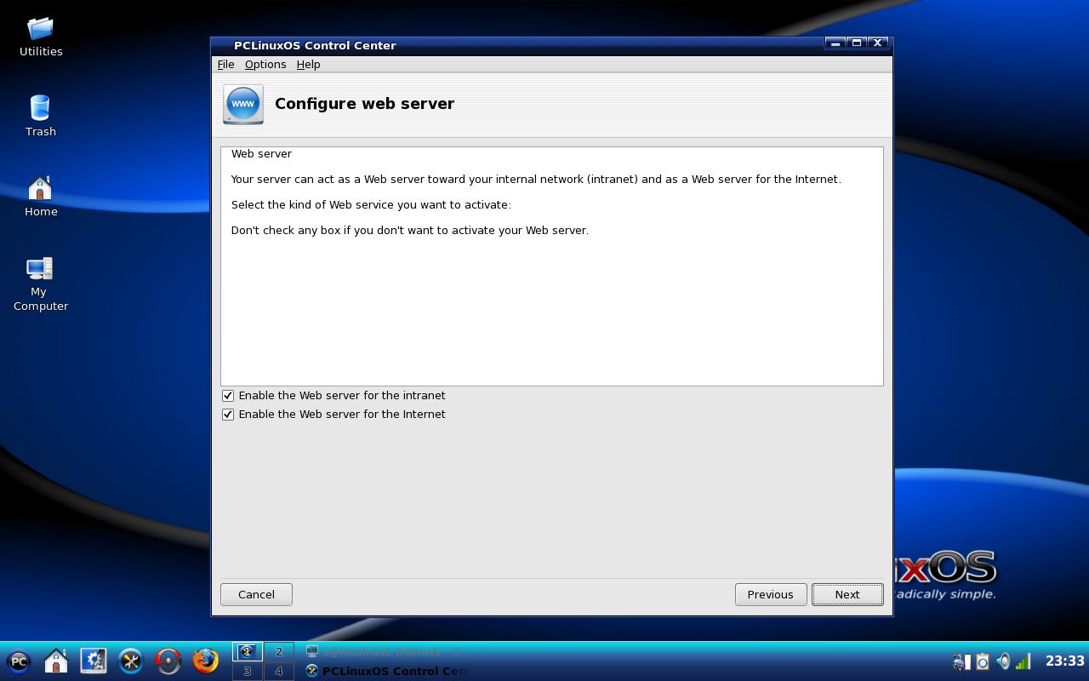Select the terminal window taskbar entry

click(x=387, y=652)
